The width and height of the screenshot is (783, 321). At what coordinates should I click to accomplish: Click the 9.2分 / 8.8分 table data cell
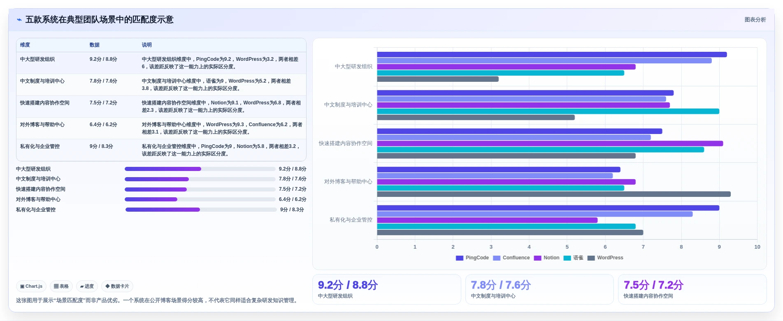pos(103,59)
